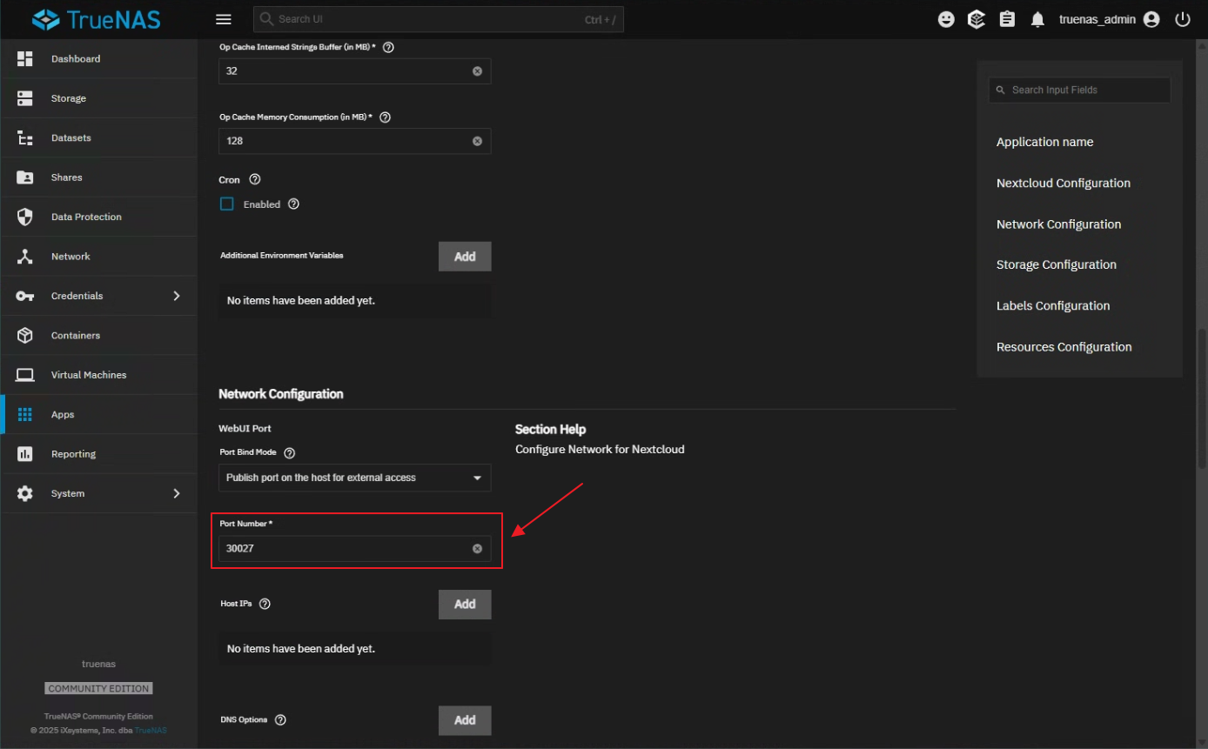Show help tooltip for Cron
Screen dimensions: 1208x749
click(255, 179)
